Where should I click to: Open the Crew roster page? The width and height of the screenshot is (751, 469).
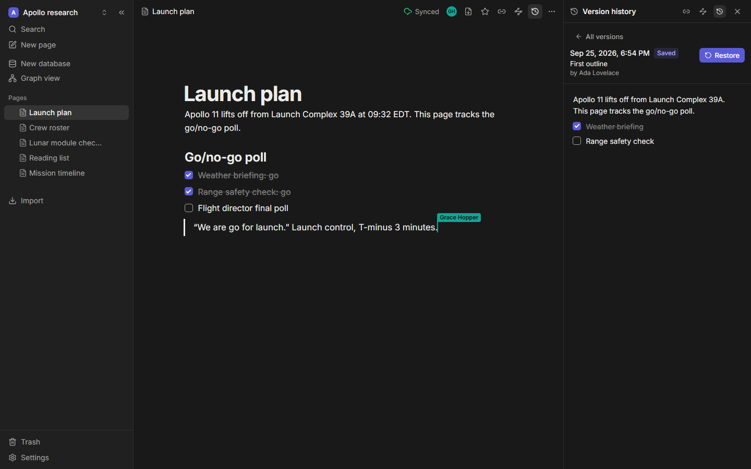pos(66,128)
